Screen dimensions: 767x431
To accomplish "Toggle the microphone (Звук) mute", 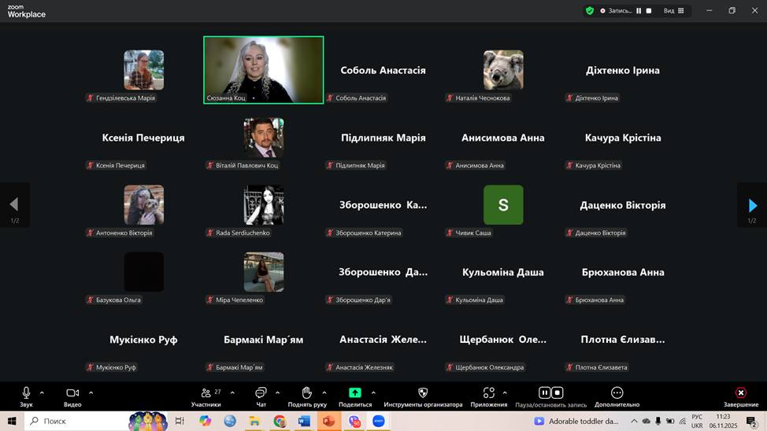I will (x=26, y=393).
